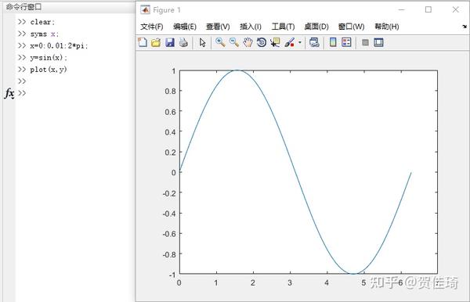Enable the Data Cursor tool
The image size is (470, 302).
pos(275,42)
